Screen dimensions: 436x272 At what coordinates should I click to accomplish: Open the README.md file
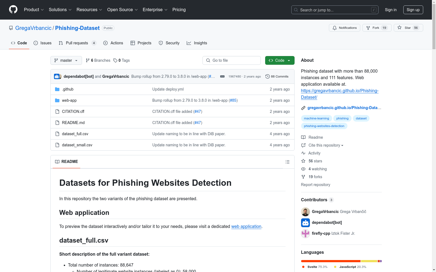pos(73,123)
